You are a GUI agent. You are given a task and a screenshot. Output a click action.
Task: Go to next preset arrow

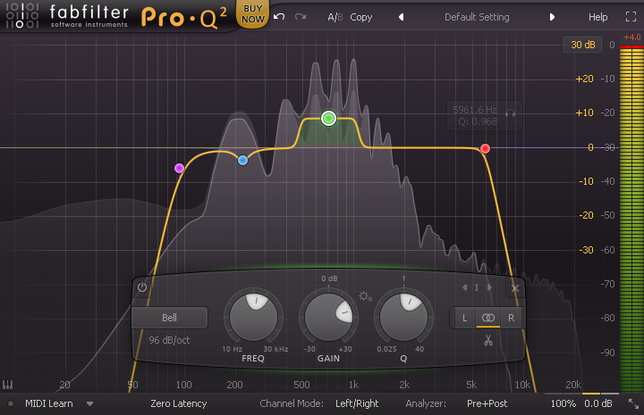(x=552, y=17)
